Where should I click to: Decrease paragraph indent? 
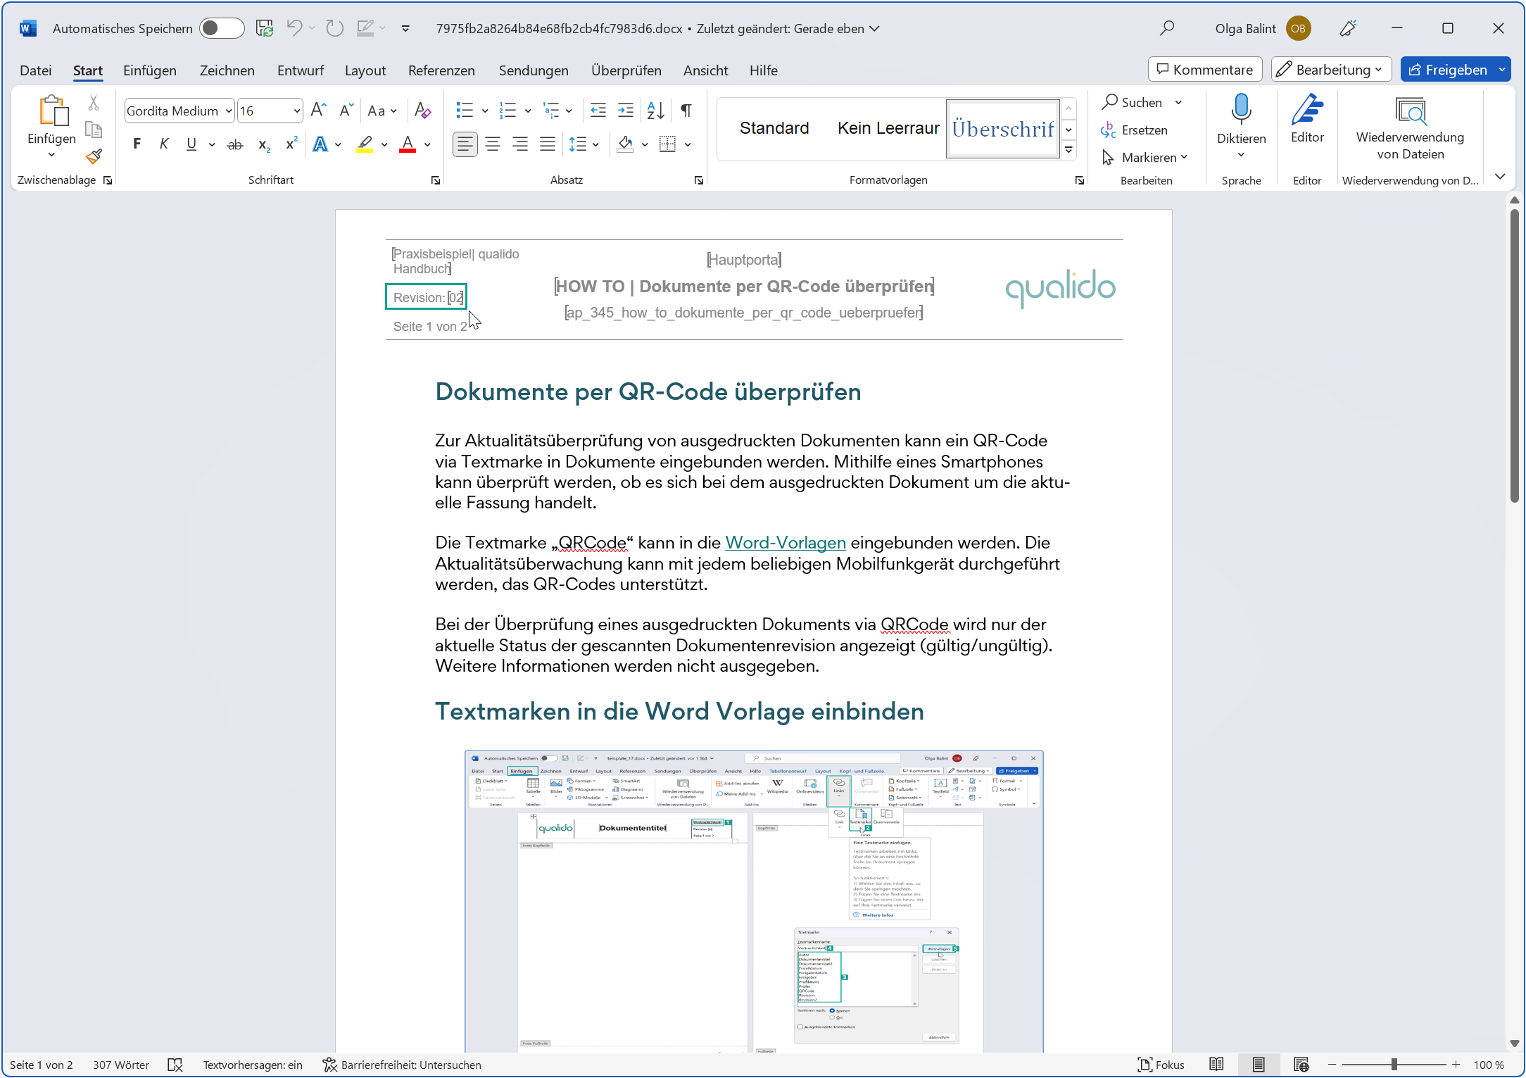598,111
